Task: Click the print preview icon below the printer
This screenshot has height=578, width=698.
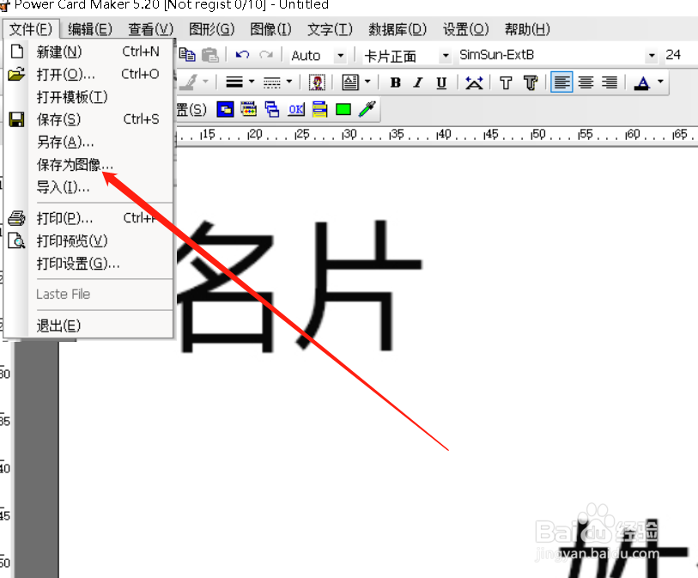Action: click(x=15, y=240)
